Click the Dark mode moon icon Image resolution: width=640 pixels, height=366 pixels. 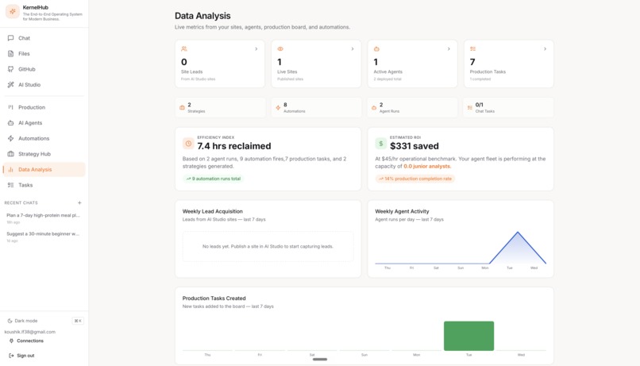pos(10,321)
